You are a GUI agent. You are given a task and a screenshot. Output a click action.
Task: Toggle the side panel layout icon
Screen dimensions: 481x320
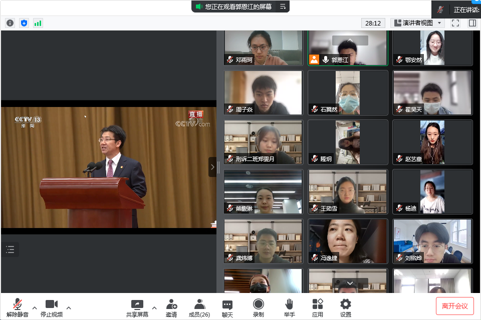click(x=472, y=23)
